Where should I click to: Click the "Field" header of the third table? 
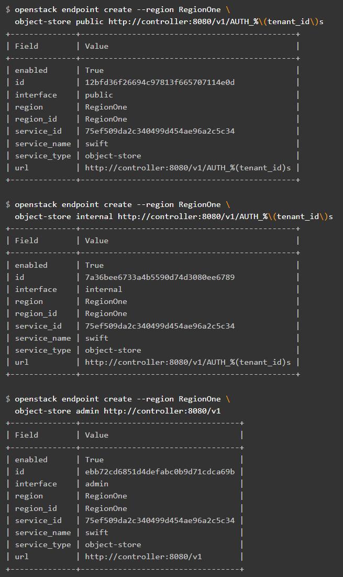tap(26, 435)
